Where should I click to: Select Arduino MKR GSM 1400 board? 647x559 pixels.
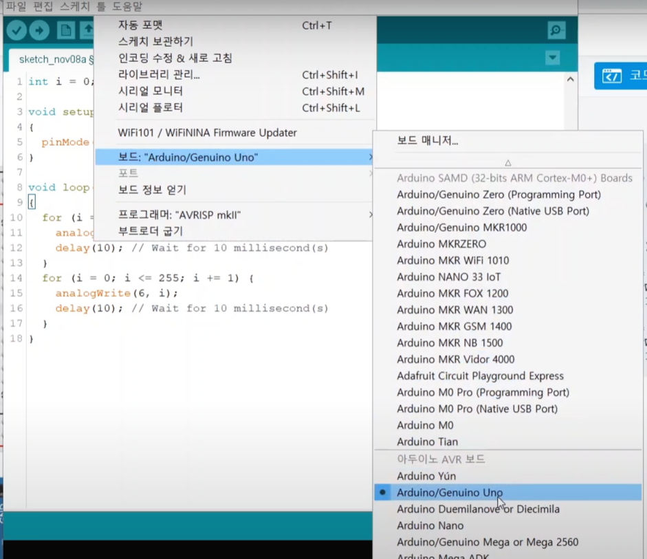(508, 327)
